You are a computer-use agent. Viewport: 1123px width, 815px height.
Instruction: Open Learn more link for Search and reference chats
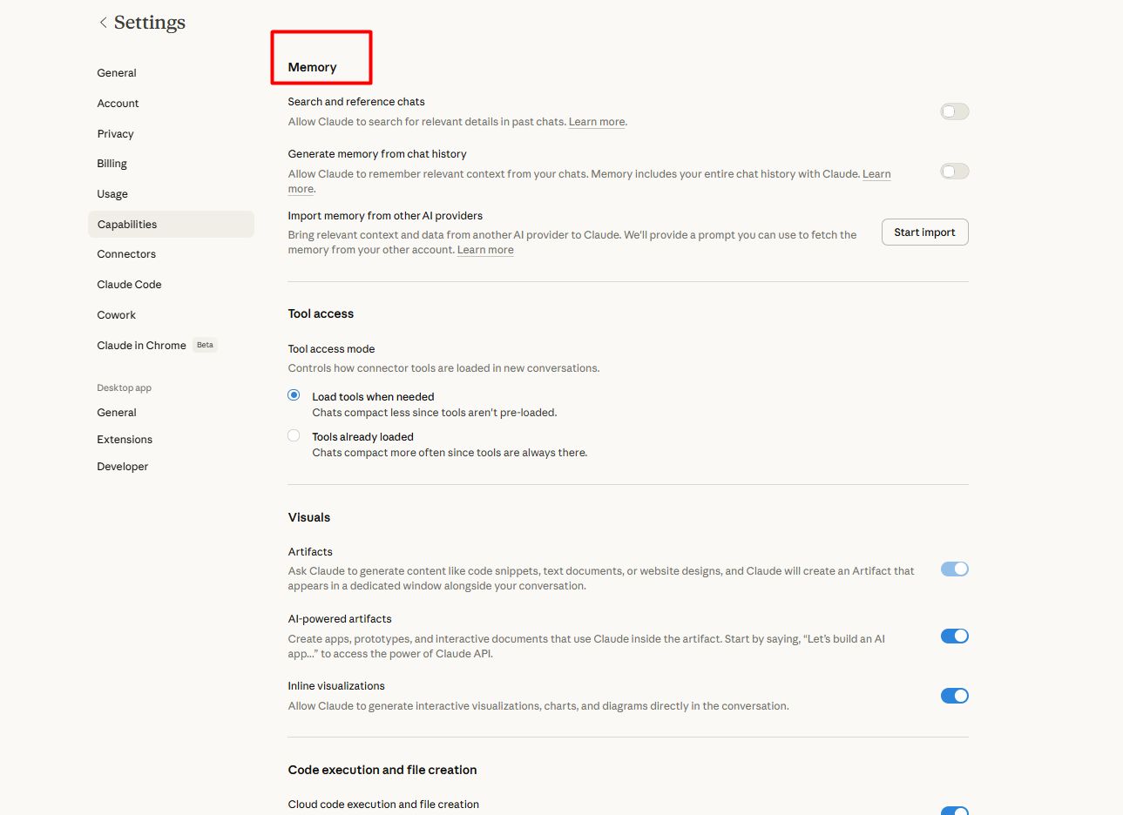[x=597, y=122]
